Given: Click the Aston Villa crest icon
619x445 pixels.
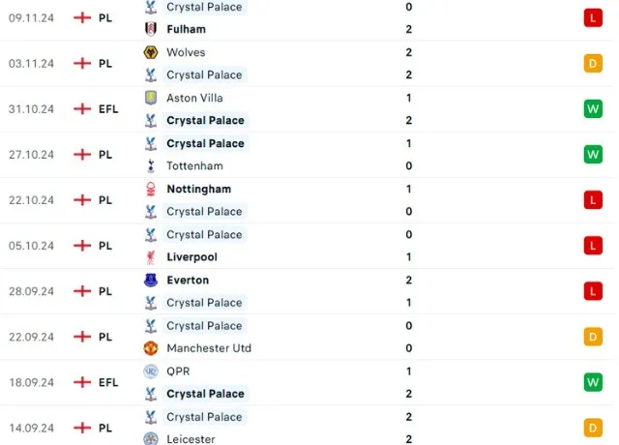Looking at the screenshot, I should click(x=150, y=98).
